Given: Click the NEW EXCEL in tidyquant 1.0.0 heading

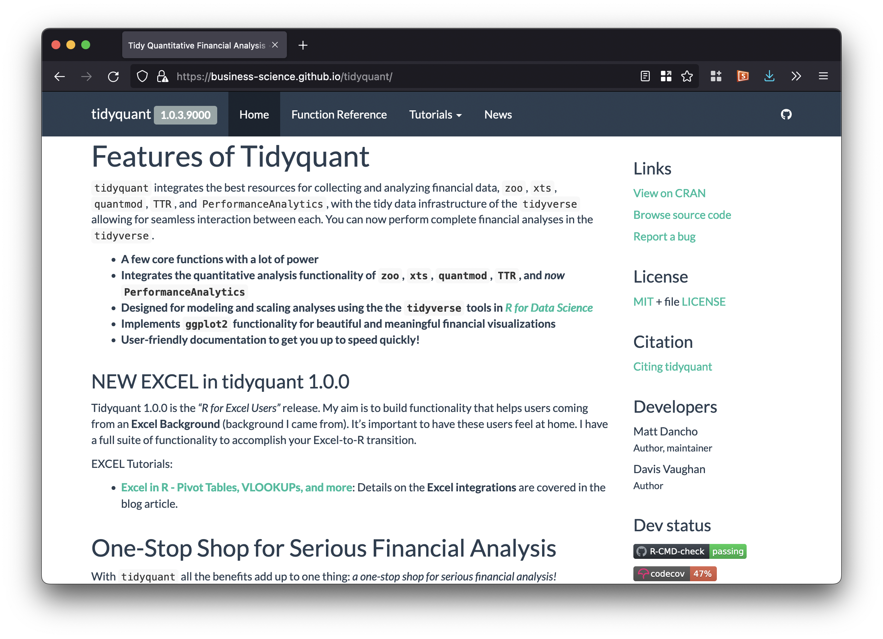Looking at the screenshot, I should pyautogui.click(x=220, y=382).
